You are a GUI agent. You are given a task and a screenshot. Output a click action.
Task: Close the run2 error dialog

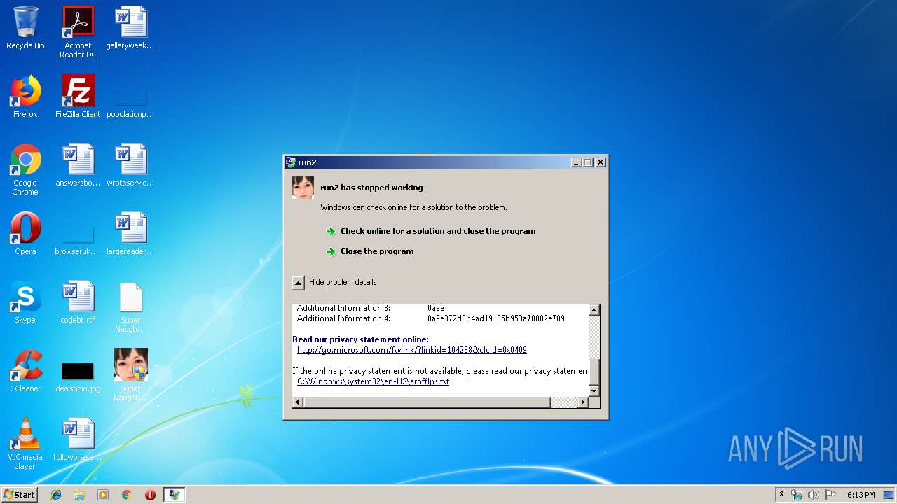click(601, 162)
